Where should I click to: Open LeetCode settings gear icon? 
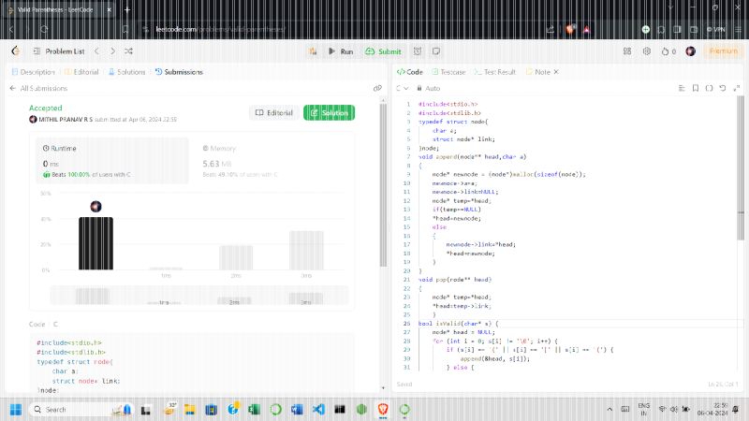646,51
